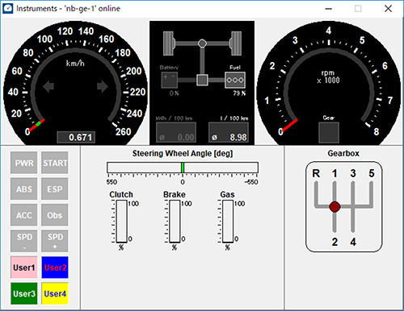Click the km/h label on speedometer
The height and width of the screenshot is (311, 404).
[x=75, y=64]
